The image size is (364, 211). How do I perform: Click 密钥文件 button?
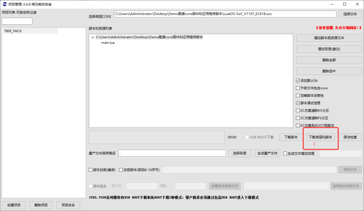pyautogui.click(x=350, y=170)
